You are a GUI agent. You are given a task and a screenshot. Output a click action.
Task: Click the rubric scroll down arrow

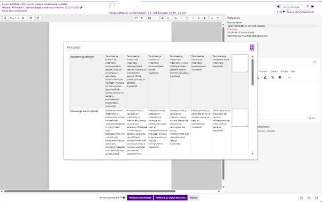tap(252, 153)
